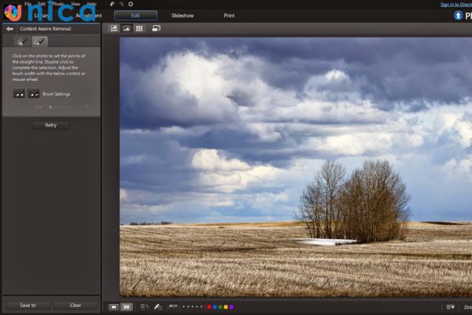Pick the red color label swatch
Viewport: 472px width, 315px height.
point(208,306)
